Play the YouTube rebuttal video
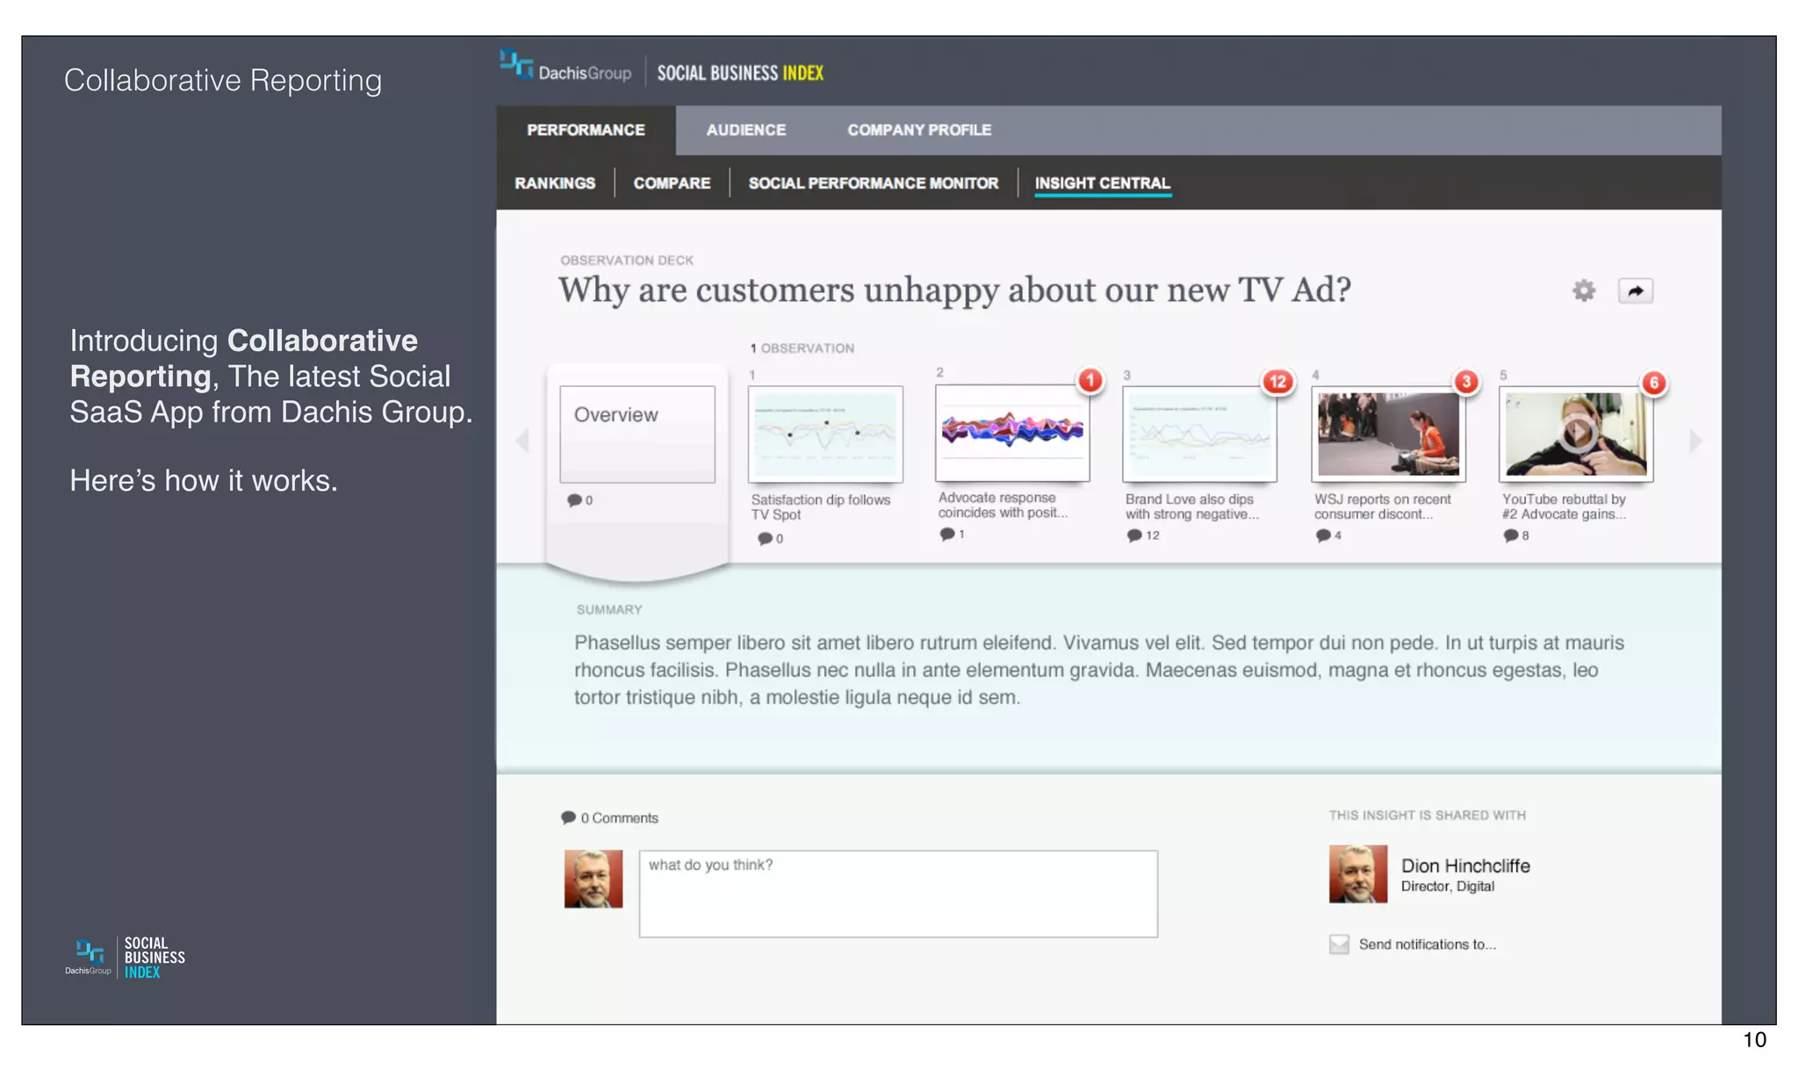Viewport: 1798px width, 1091px height. (1577, 433)
